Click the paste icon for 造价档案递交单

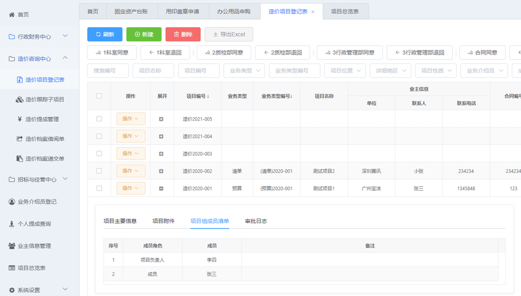point(20,158)
